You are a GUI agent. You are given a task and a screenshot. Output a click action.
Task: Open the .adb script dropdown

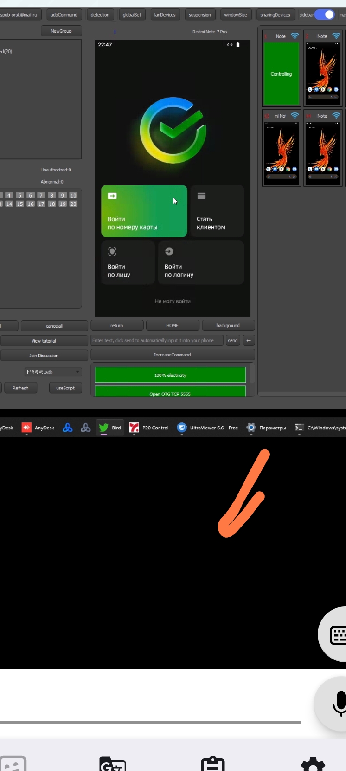click(x=53, y=372)
